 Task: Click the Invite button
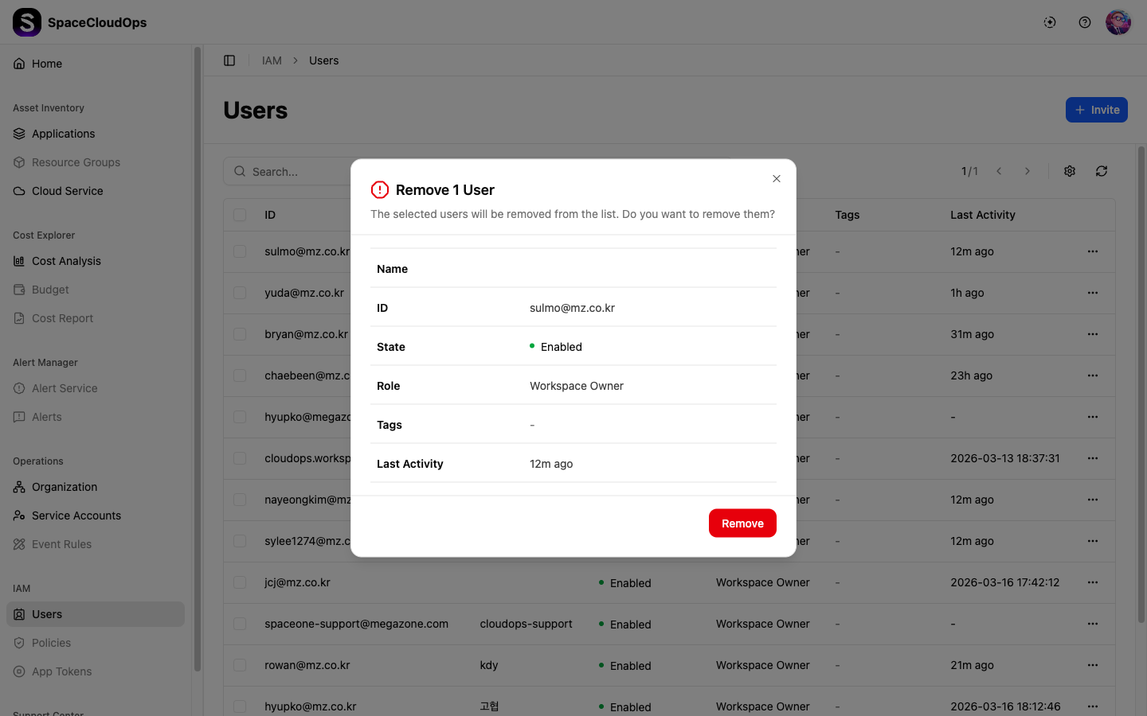pos(1097,110)
